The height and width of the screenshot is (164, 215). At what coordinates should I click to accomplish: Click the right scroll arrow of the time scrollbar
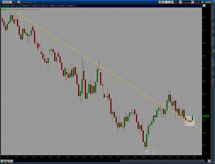(206, 161)
